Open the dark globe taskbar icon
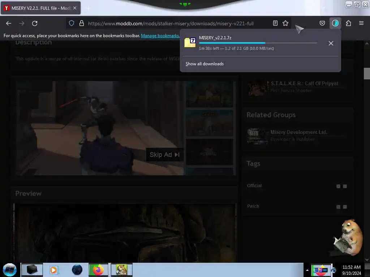370x277 pixels. tap(77, 270)
